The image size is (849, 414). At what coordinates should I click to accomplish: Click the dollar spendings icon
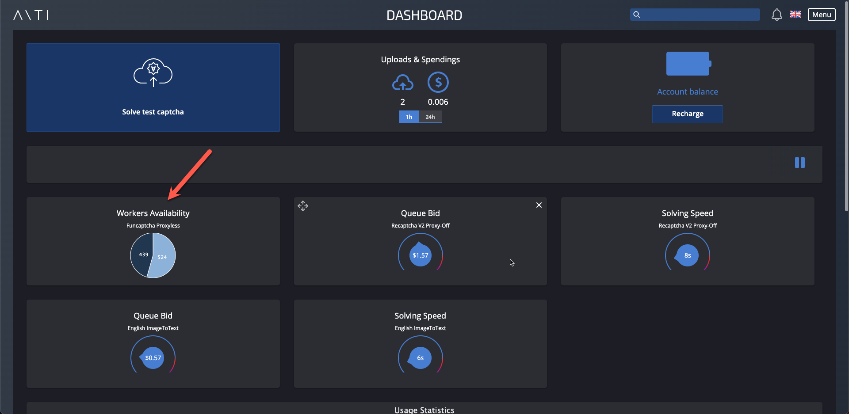click(438, 82)
